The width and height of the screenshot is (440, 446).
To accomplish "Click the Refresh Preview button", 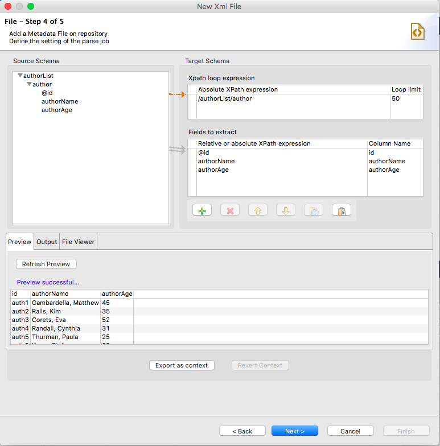I will pos(46,264).
